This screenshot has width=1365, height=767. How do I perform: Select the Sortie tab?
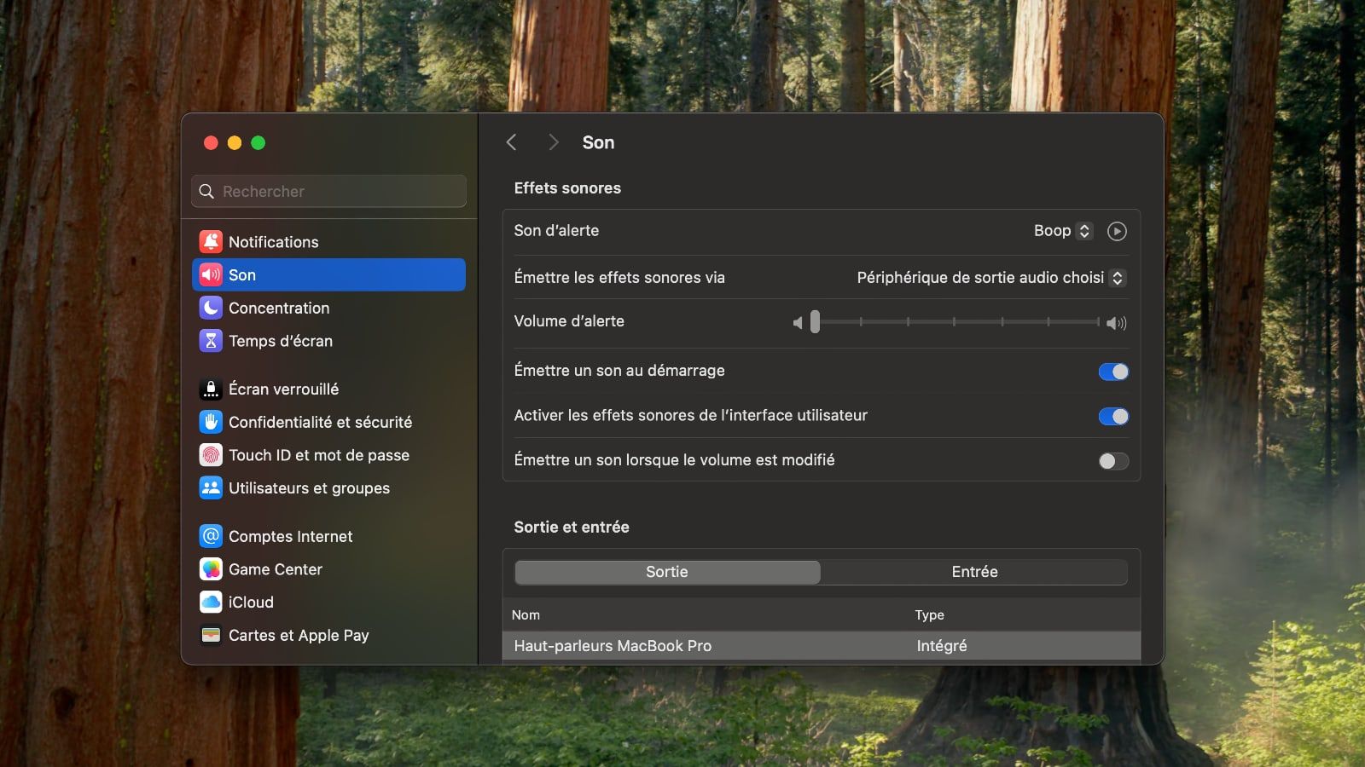click(666, 572)
